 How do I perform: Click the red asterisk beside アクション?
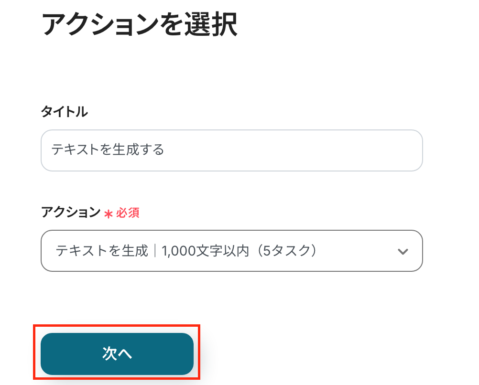point(109,214)
